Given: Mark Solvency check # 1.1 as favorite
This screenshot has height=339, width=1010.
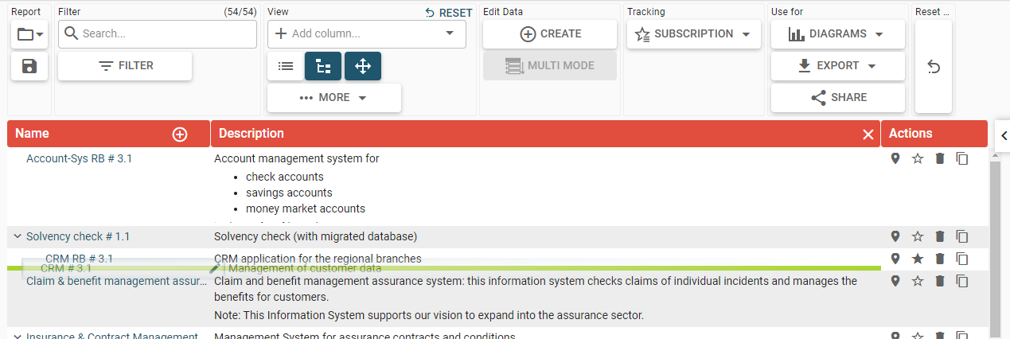Looking at the screenshot, I should tap(918, 236).
